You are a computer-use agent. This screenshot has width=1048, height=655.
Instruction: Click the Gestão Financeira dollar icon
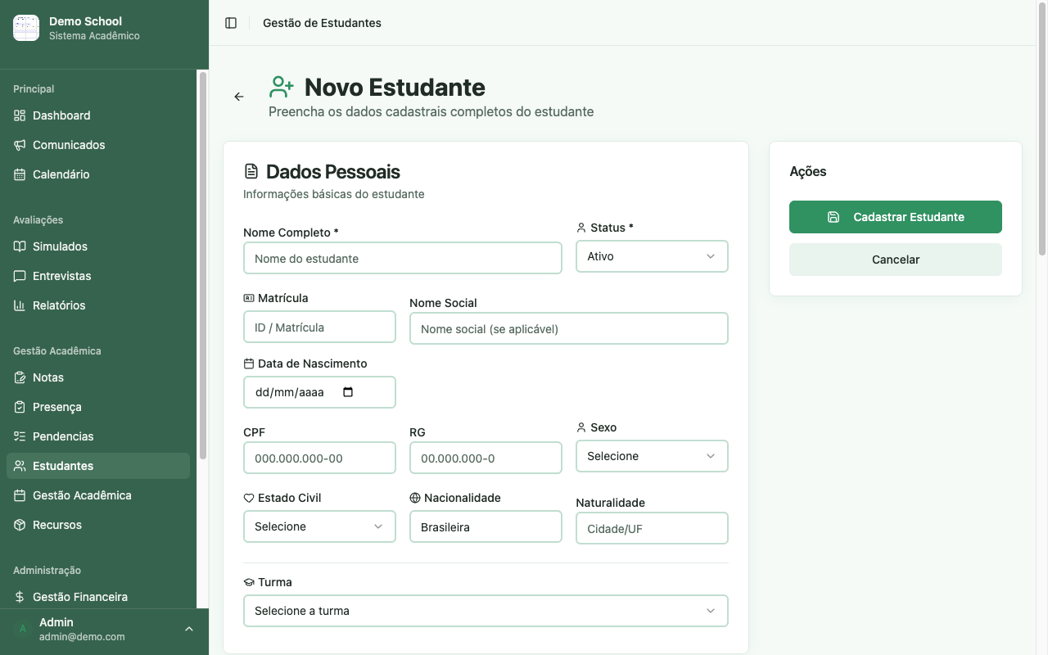click(20, 597)
